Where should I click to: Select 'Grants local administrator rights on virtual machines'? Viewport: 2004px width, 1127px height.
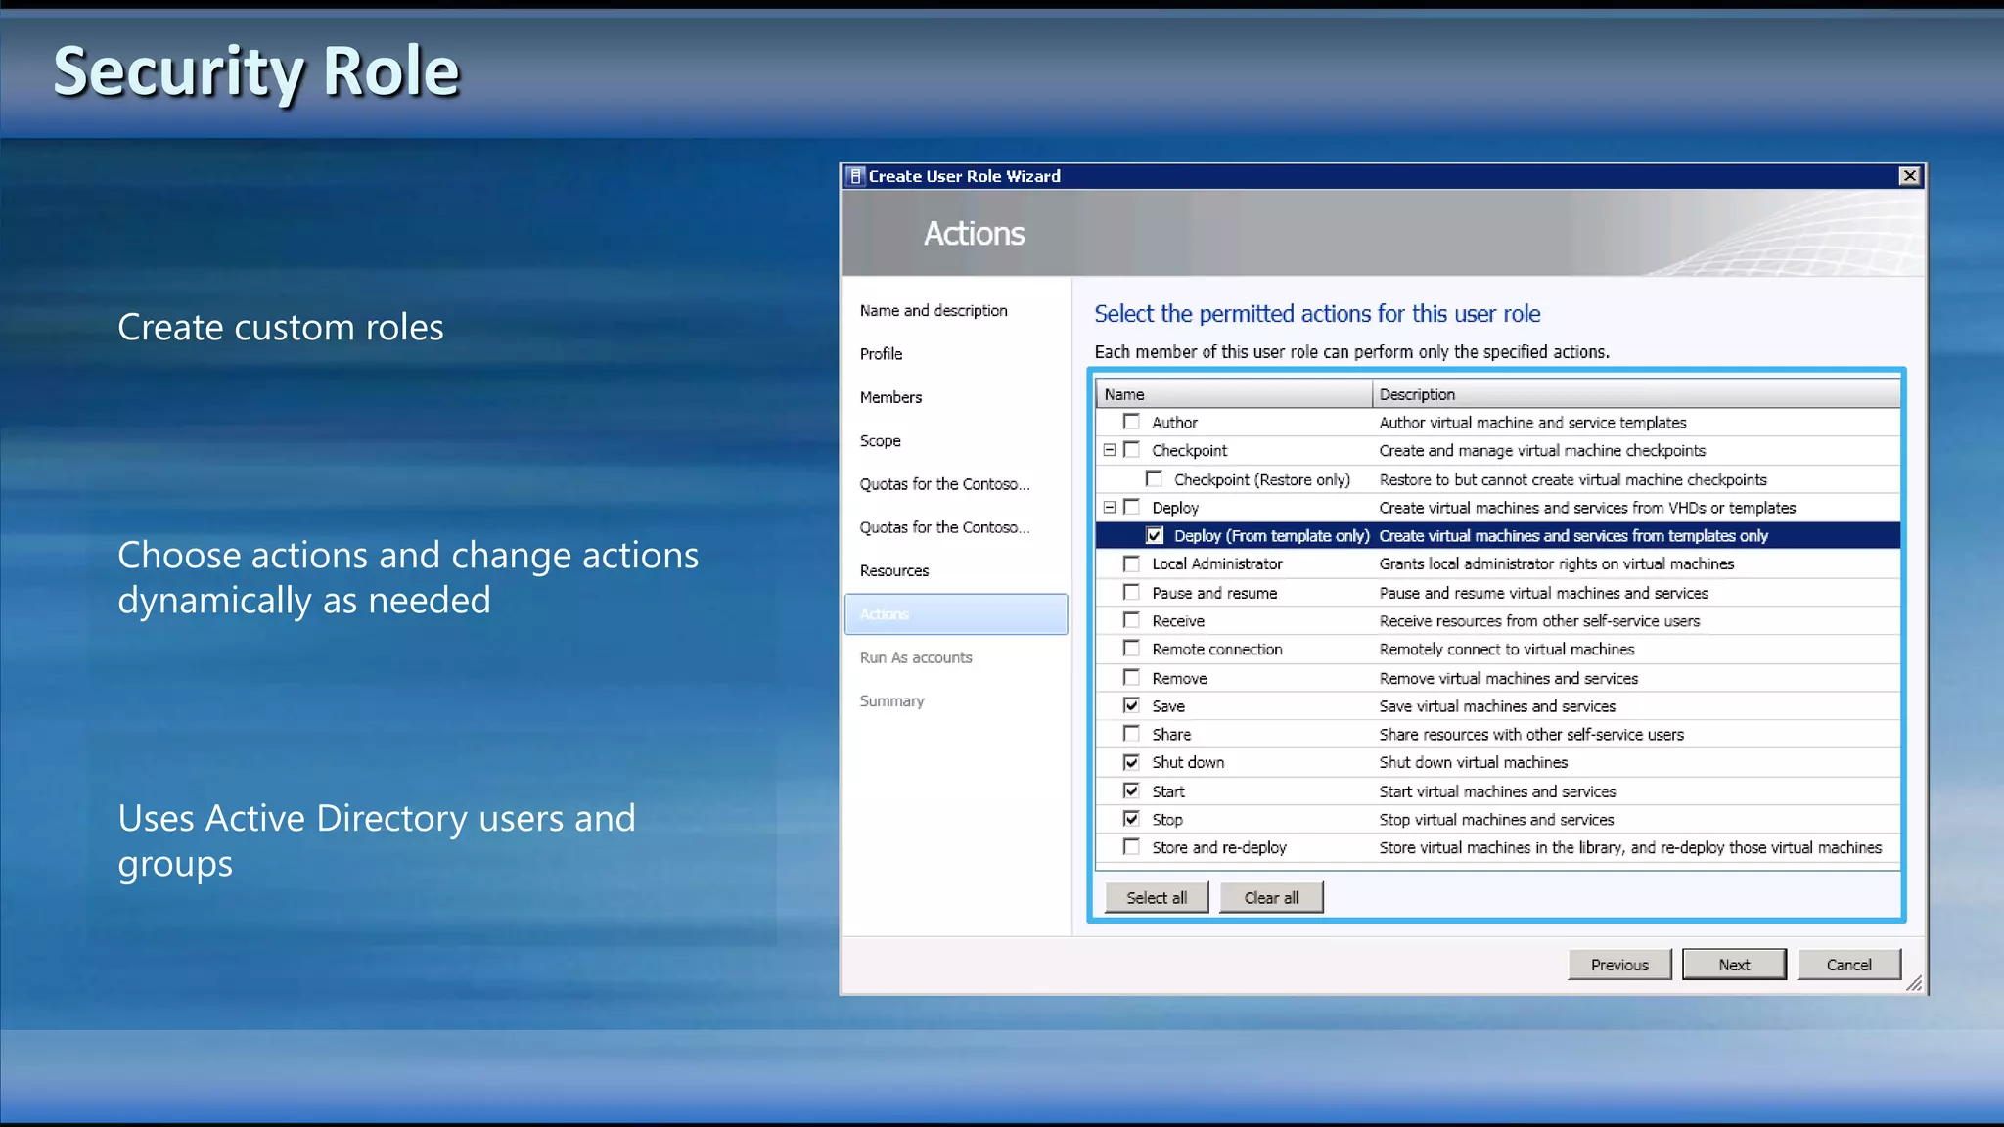(x=1556, y=564)
